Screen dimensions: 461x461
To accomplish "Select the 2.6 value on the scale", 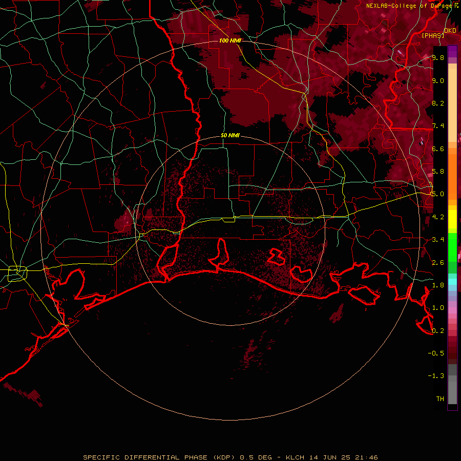I will point(438,263).
